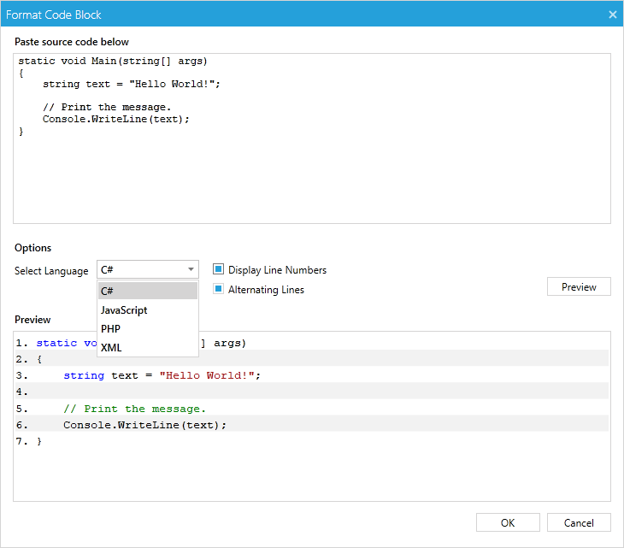
Task: Close the Format Code Block dialog
Action: click(x=612, y=15)
